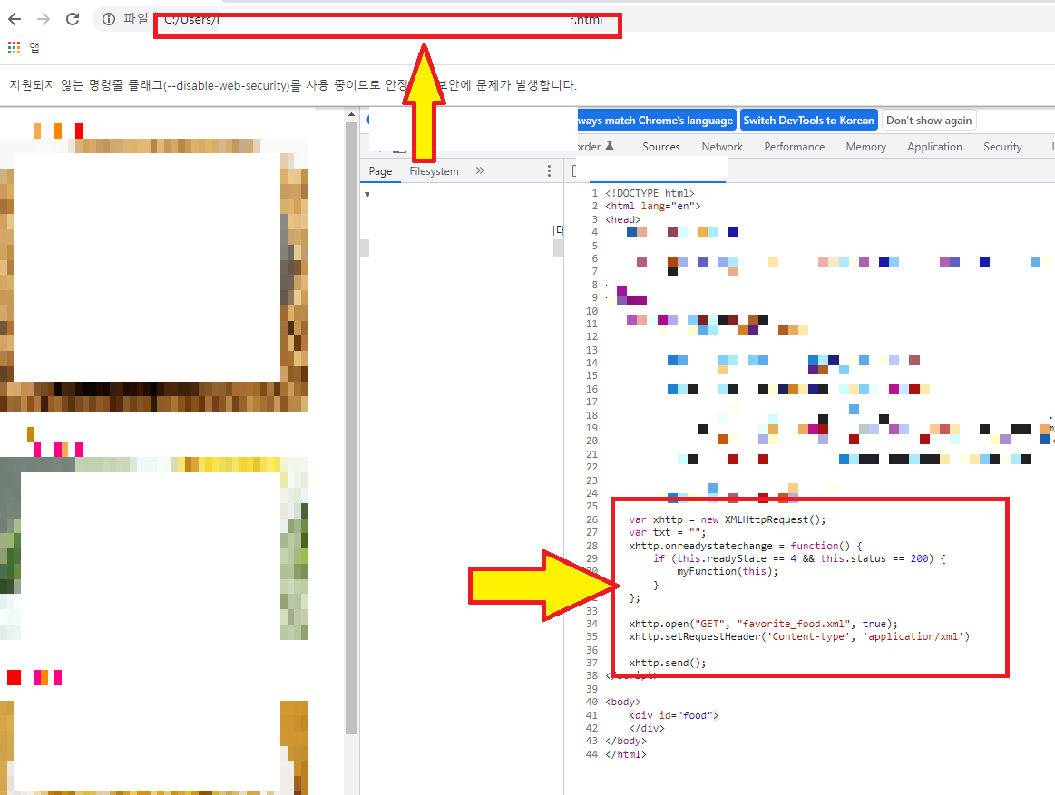Click the third food image thumbnail

pos(153,747)
